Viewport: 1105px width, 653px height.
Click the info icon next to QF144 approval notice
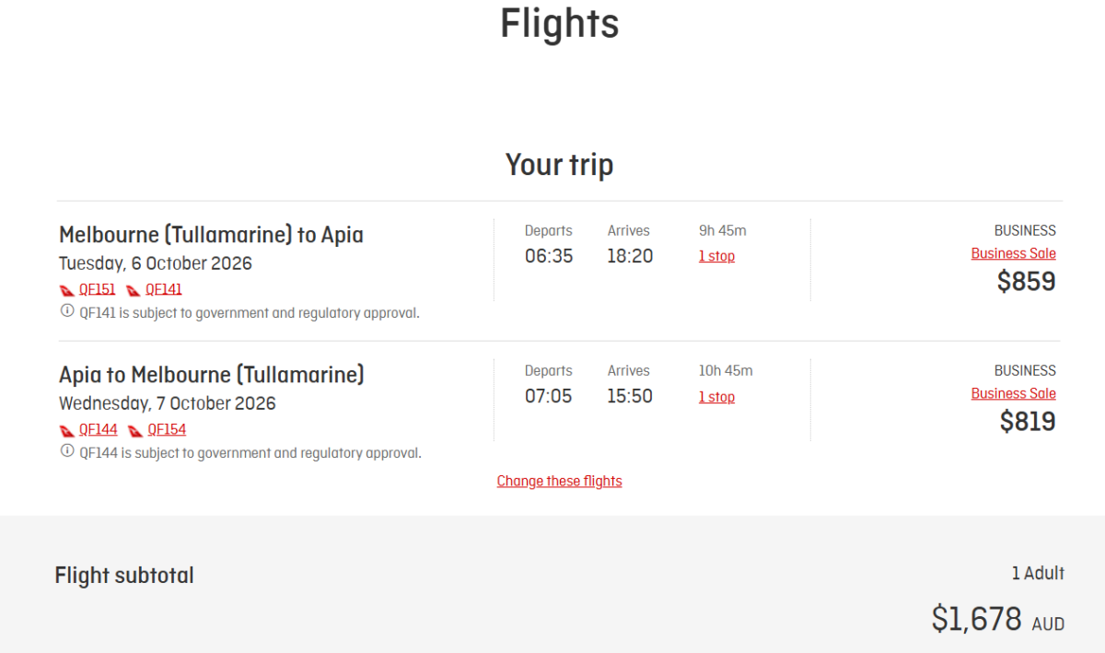pos(65,452)
